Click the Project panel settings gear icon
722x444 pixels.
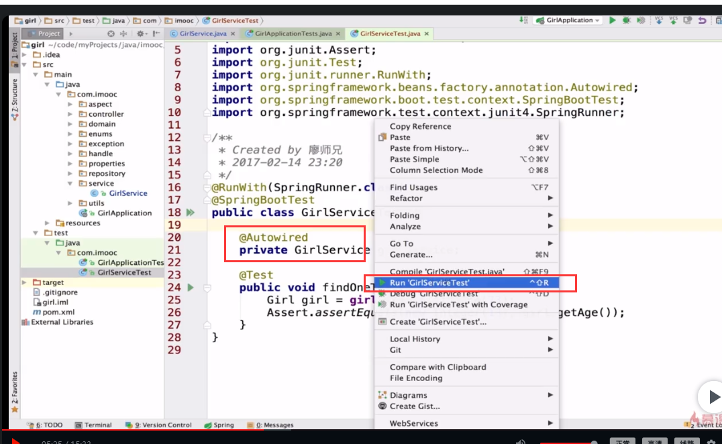coord(140,34)
